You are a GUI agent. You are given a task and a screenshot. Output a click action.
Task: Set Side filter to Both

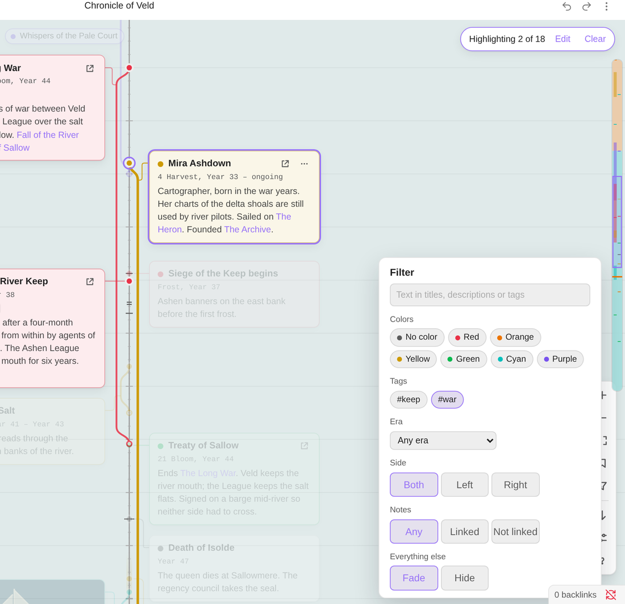(x=414, y=485)
